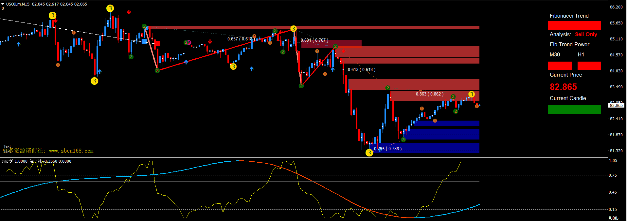Select the 0.613 ( 0.618 ) Fibonacci label

coord(362,69)
